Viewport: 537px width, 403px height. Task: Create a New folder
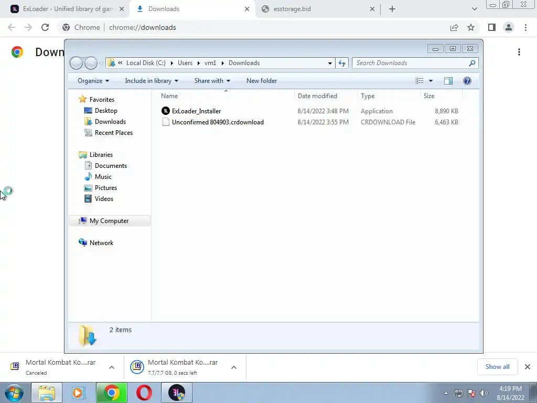coord(262,81)
